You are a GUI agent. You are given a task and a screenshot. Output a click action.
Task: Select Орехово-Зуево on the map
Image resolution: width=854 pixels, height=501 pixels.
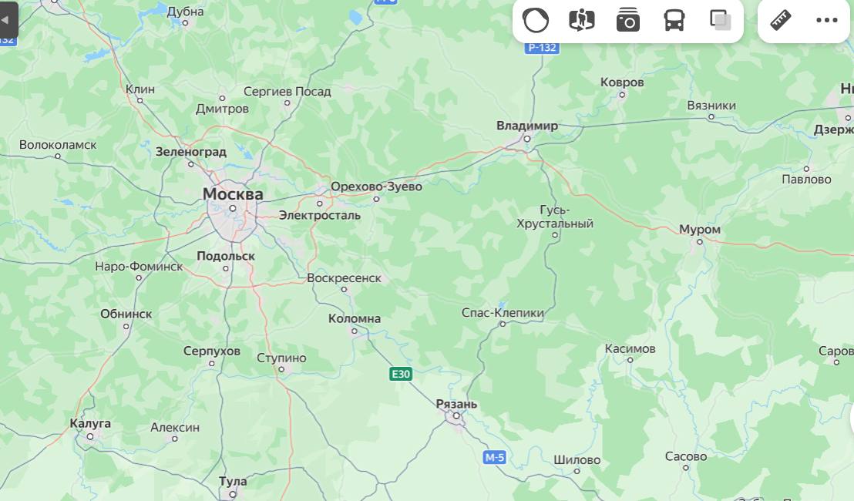[376, 187]
